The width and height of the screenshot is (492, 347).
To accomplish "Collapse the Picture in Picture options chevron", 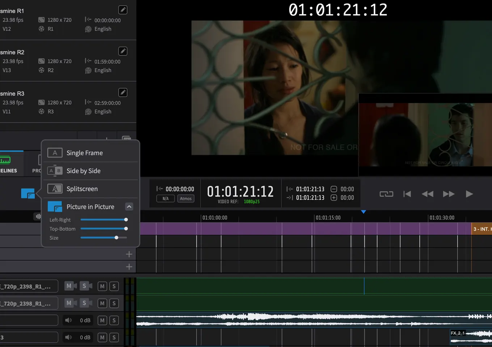I will click(x=129, y=207).
